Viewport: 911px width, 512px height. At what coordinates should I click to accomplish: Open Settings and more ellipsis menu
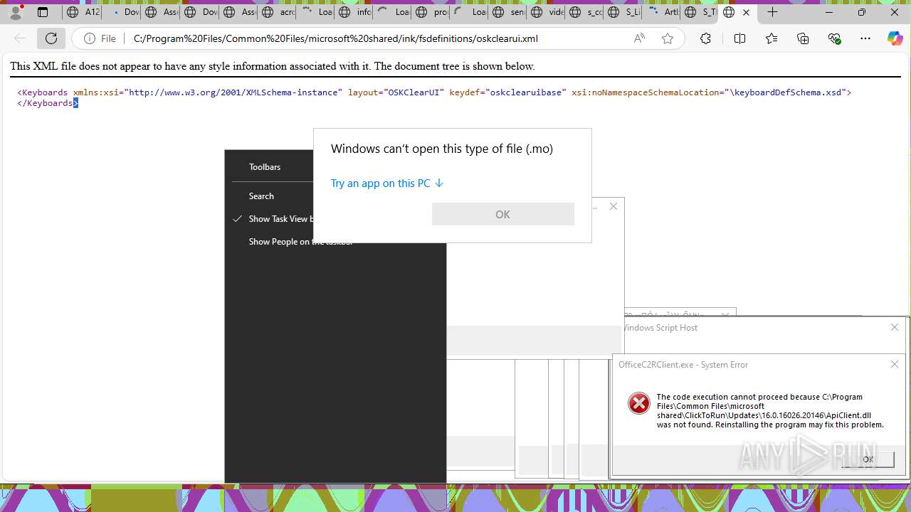point(865,38)
